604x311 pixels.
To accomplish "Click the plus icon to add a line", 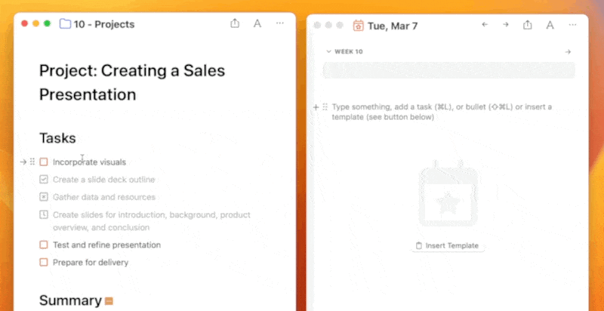I will tap(316, 107).
